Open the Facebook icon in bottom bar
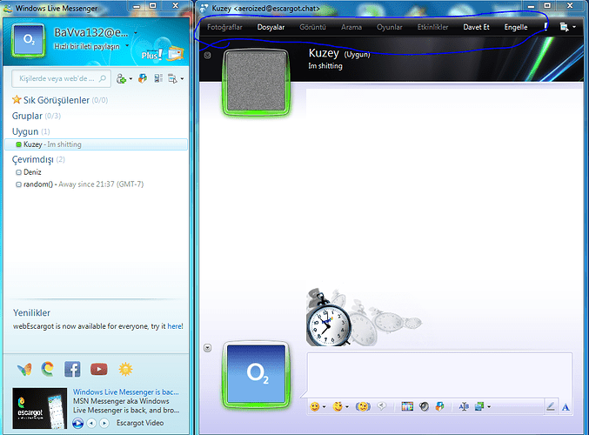Image resolution: width=589 pixels, height=435 pixels. pyautogui.click(x=72, y=369)
